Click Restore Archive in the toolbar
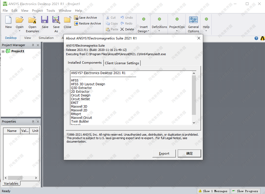Viewport: 265px width, 194px height. pos(88,23)
